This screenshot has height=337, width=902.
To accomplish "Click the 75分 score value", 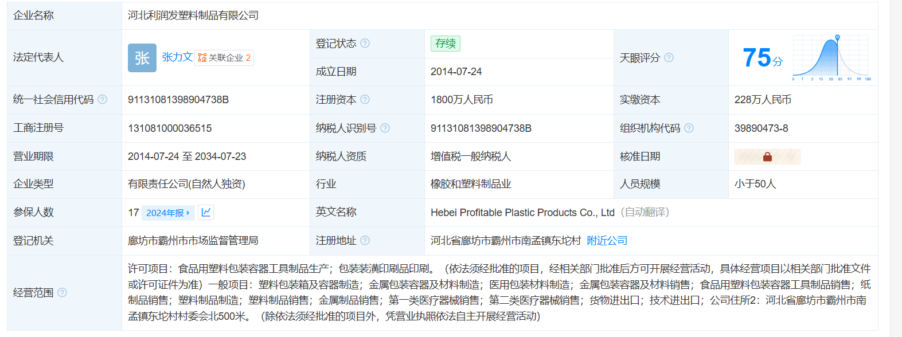I will point(762,58).
